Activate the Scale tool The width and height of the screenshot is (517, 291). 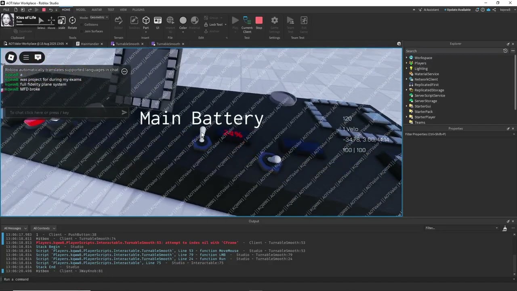(61, 23)
